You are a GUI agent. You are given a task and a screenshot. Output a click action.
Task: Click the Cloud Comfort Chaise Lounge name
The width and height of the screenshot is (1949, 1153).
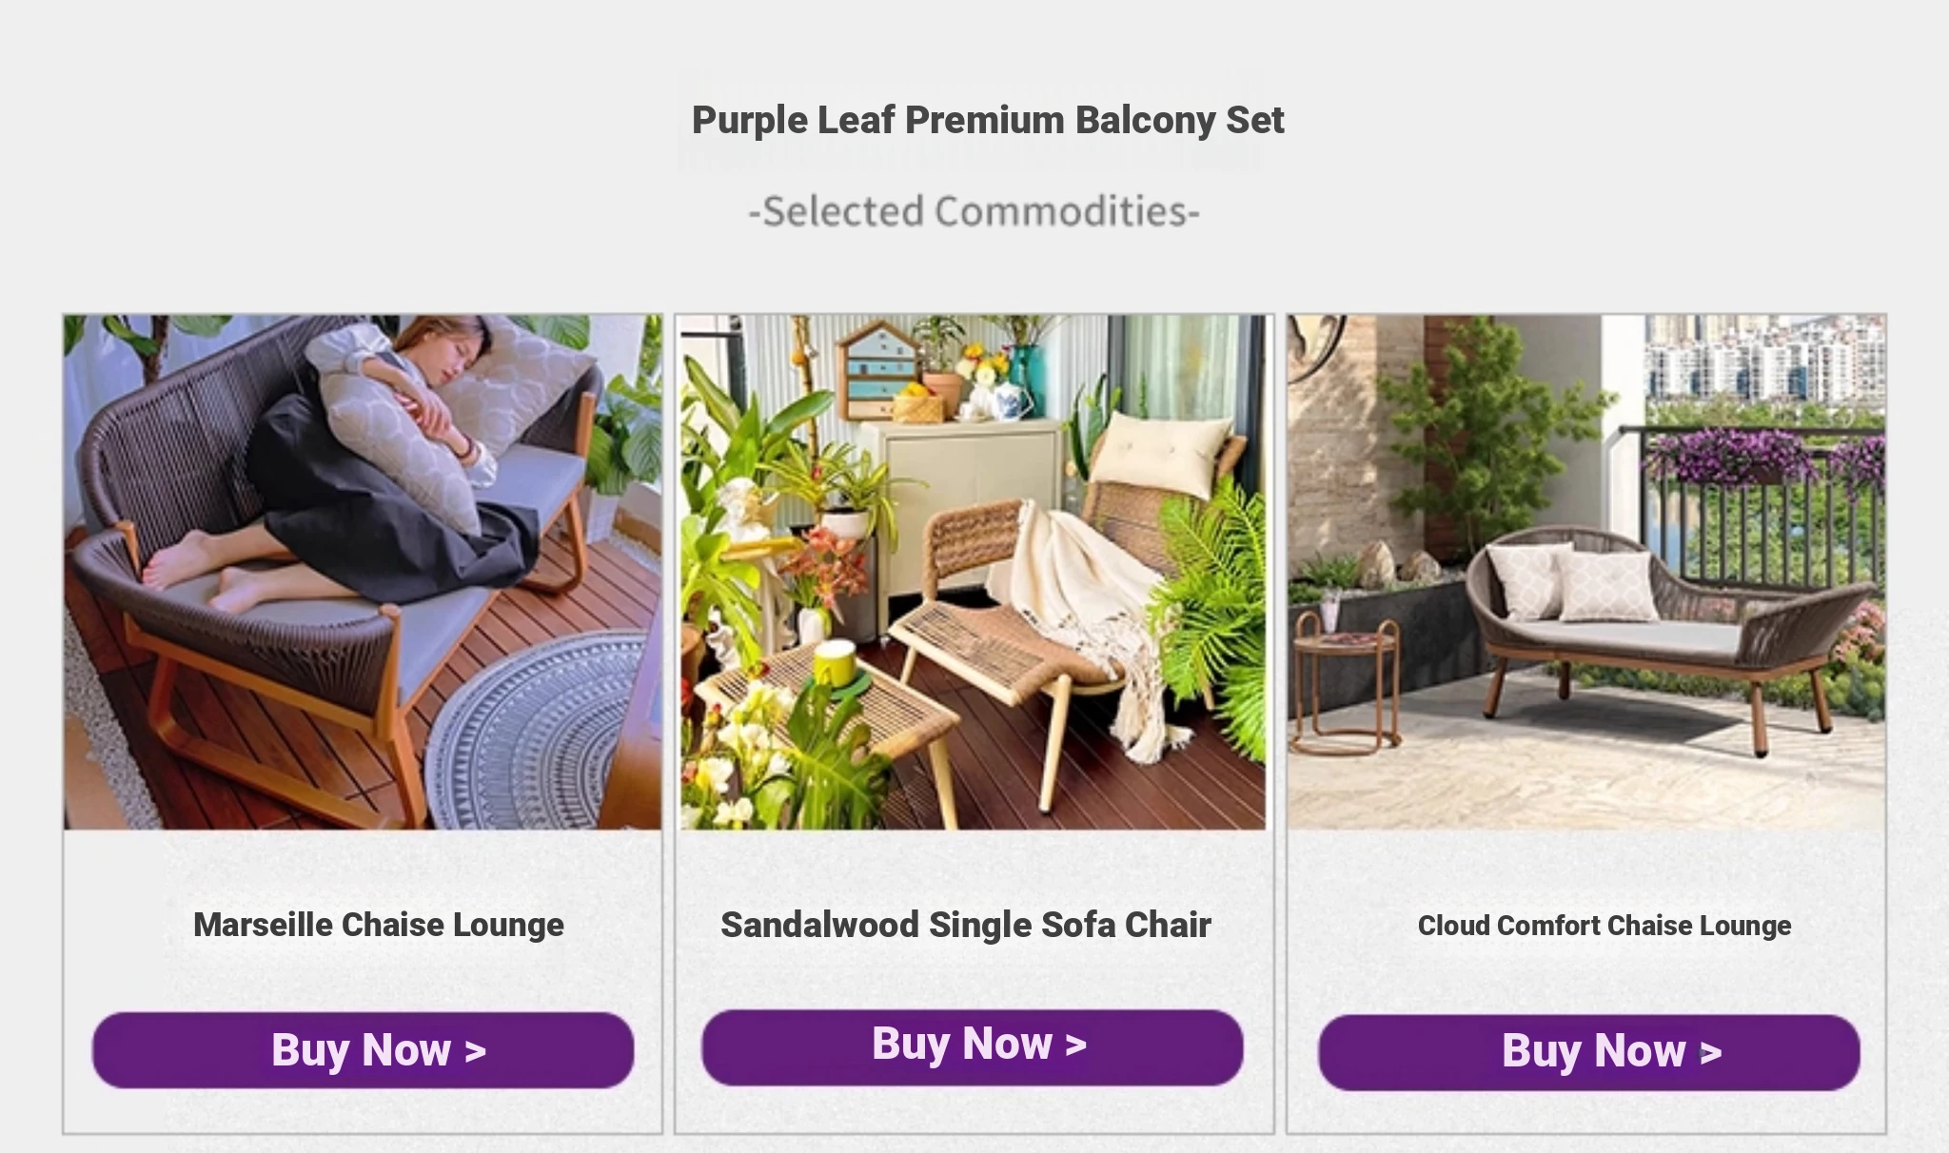1604,926
